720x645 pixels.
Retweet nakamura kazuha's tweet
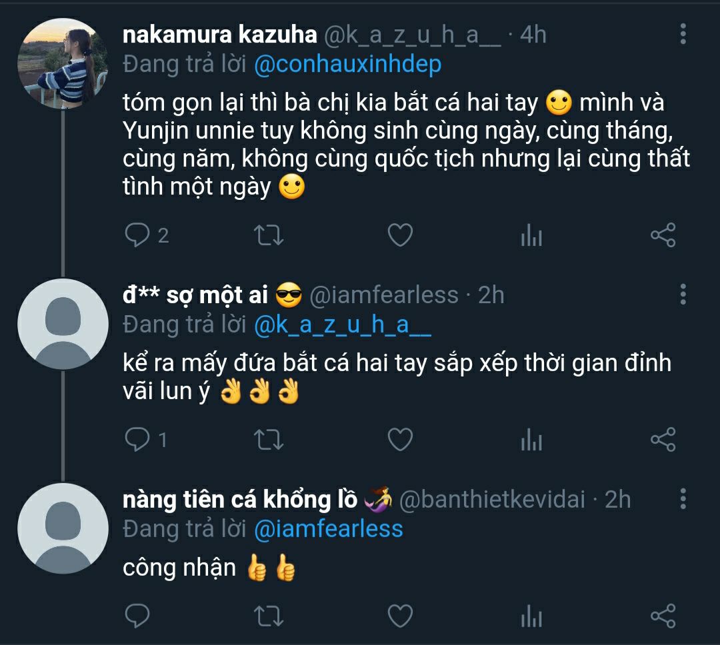click(x=270, y=235)
